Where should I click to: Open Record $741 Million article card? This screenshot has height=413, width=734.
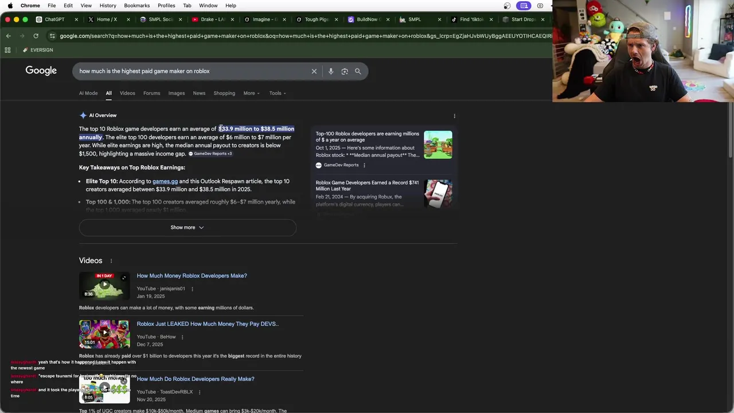[368, 185]
